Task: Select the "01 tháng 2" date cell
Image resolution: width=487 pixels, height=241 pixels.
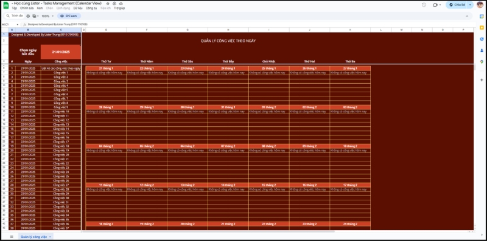Action: (x=268, y=107)
